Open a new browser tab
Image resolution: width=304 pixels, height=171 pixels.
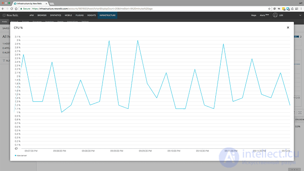pos(52,3)
